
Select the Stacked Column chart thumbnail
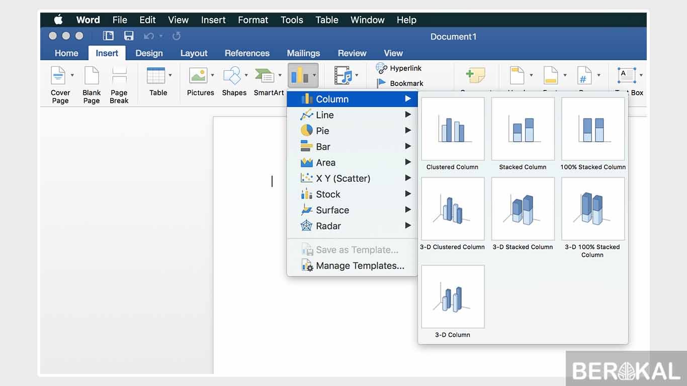click(523, 129)
